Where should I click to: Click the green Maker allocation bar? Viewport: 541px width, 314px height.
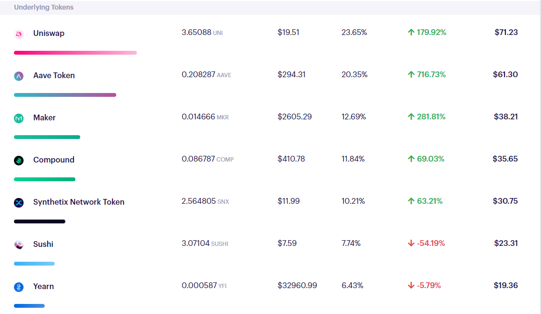pos(47,137)
